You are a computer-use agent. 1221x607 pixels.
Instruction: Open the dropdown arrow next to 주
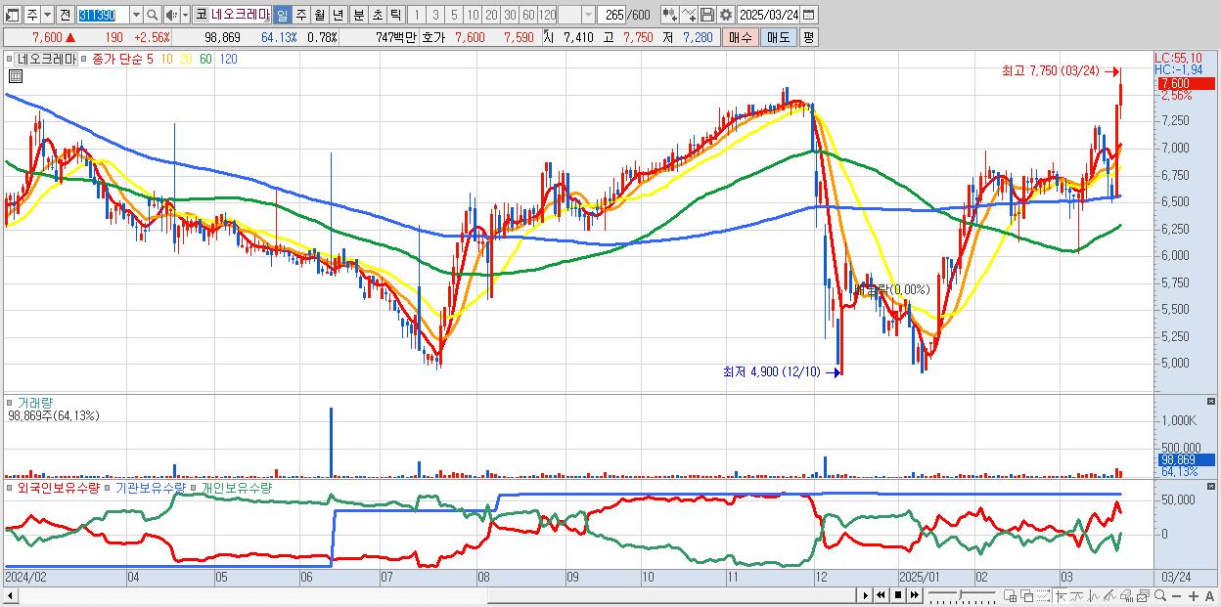click(47, 15)
